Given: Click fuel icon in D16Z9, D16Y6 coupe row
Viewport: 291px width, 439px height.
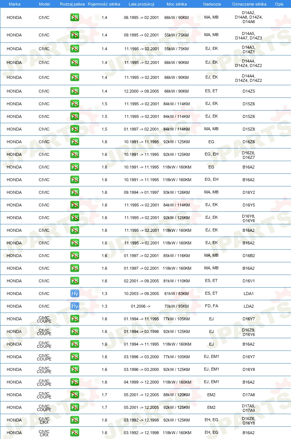Looking at the screenshot, I should pyautogui.click(x=74, y=331).
